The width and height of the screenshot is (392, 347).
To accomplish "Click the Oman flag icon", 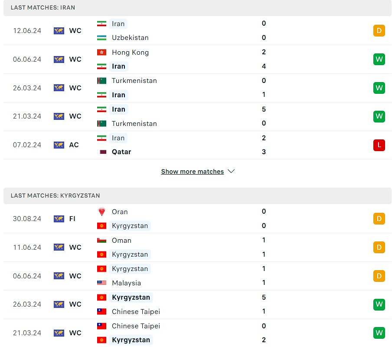I will [x=101, y=240].
